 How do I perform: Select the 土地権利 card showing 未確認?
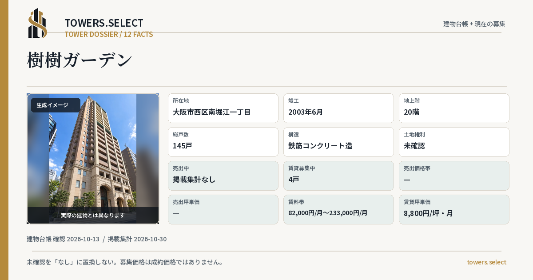tap(454, 142)
